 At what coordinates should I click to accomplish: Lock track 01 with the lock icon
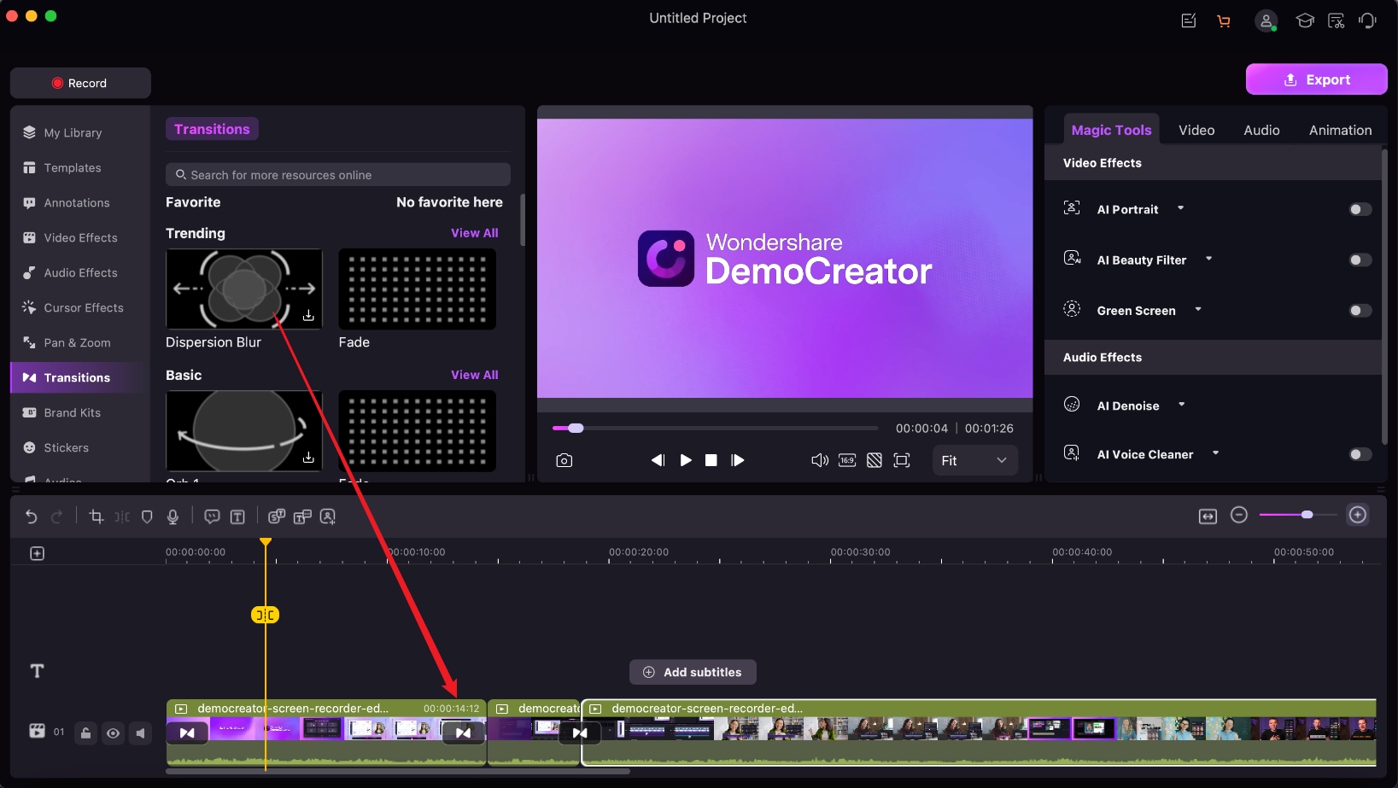point(85,733)
